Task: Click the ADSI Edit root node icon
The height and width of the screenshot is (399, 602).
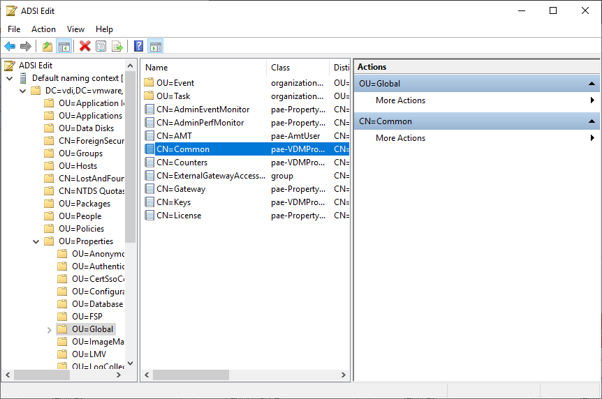Action: tap(10, 66)
